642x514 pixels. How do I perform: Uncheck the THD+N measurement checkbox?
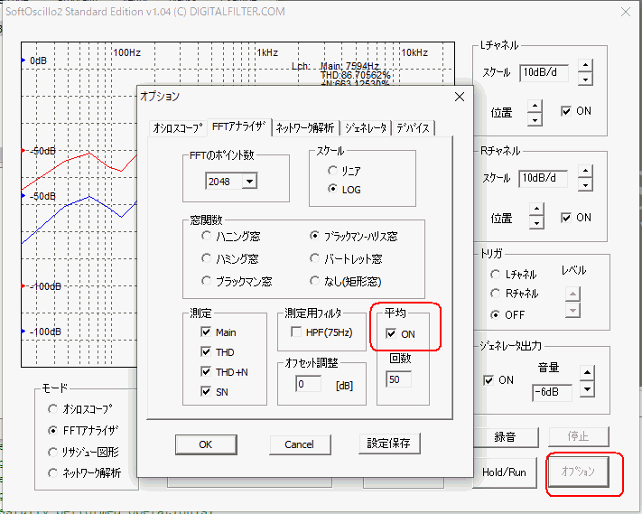pyautogui.click(x=206, y=371)
